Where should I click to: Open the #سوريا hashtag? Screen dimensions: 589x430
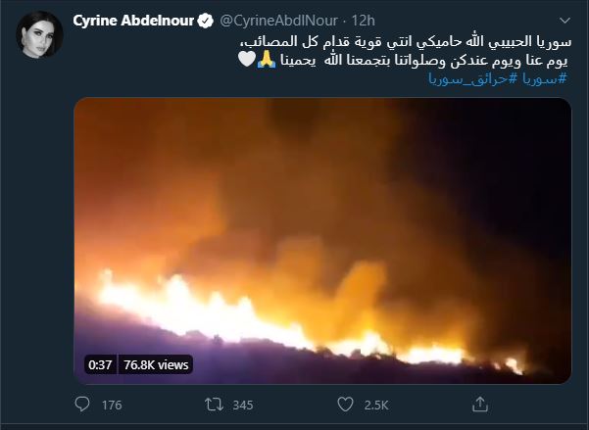pos(544,79)
